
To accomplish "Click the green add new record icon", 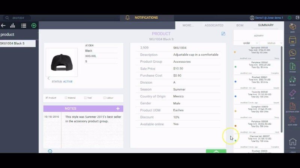I will [34, 25].
